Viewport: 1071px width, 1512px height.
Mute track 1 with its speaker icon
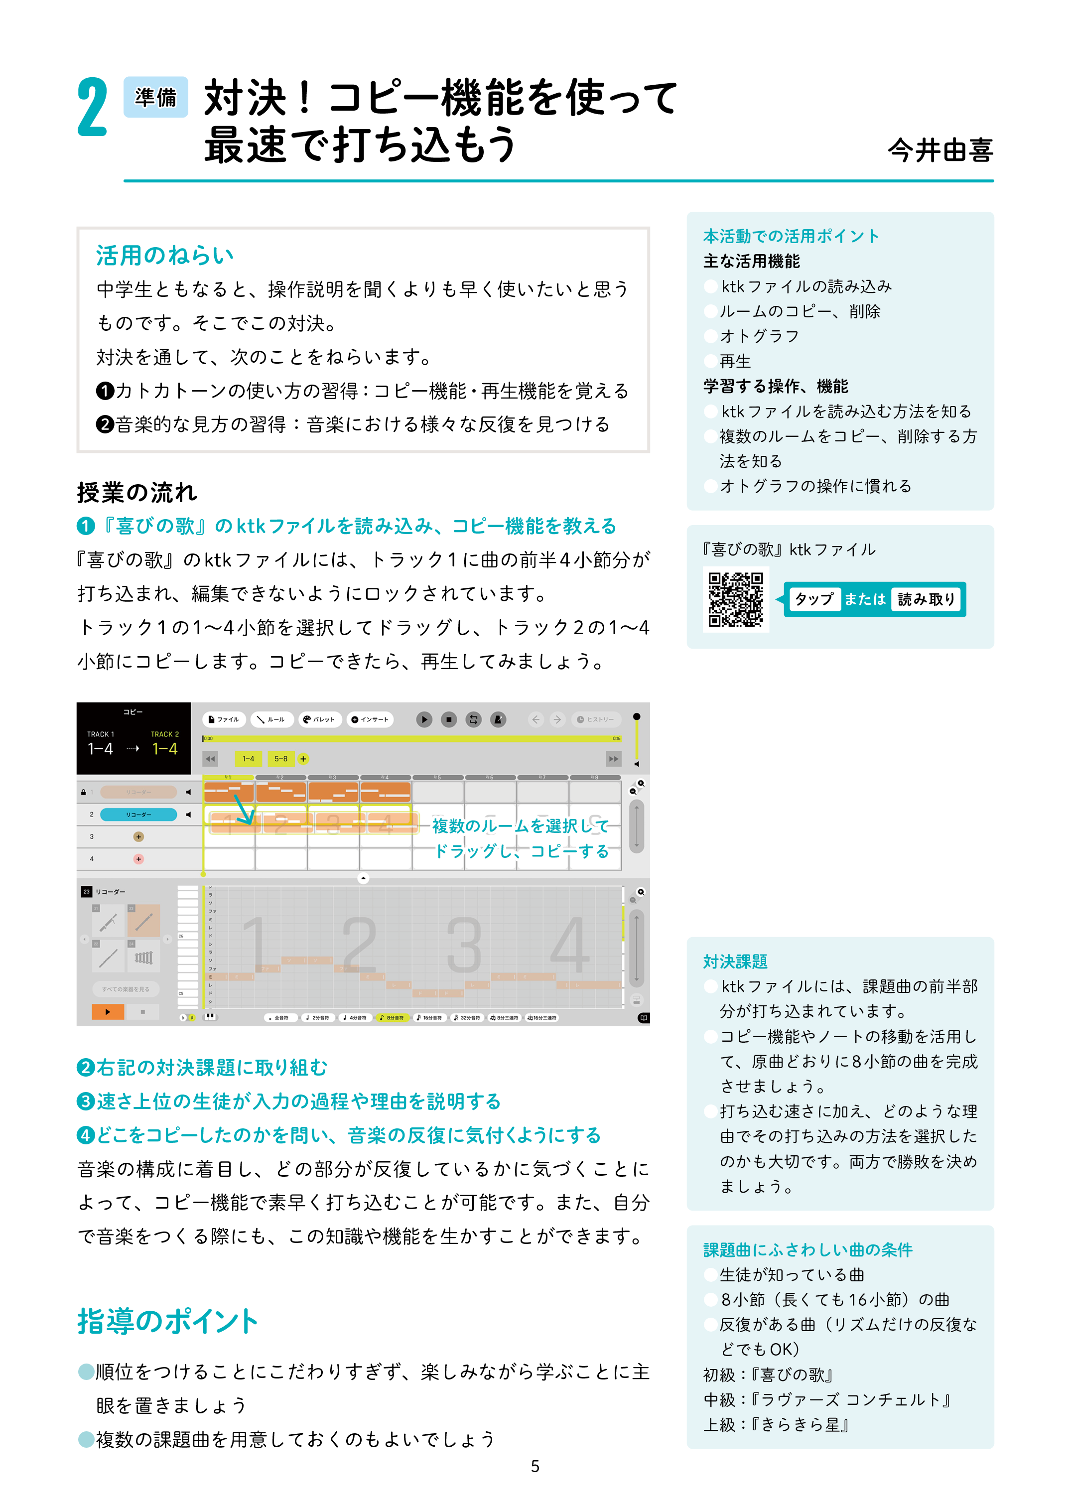click(x=189, y=792)
